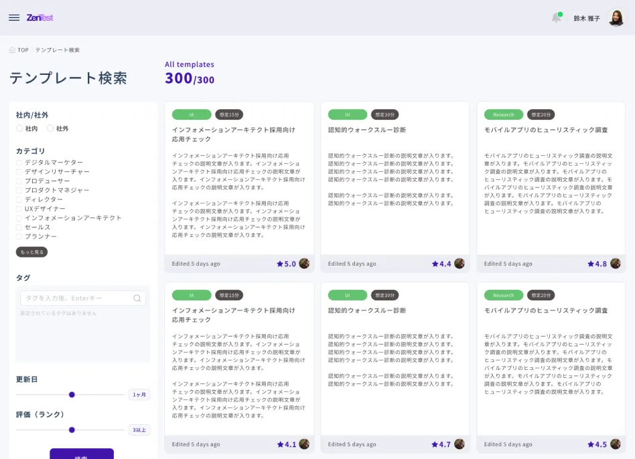Check the デジタルマーケター category
635x459 pixels.
point(19,163)
